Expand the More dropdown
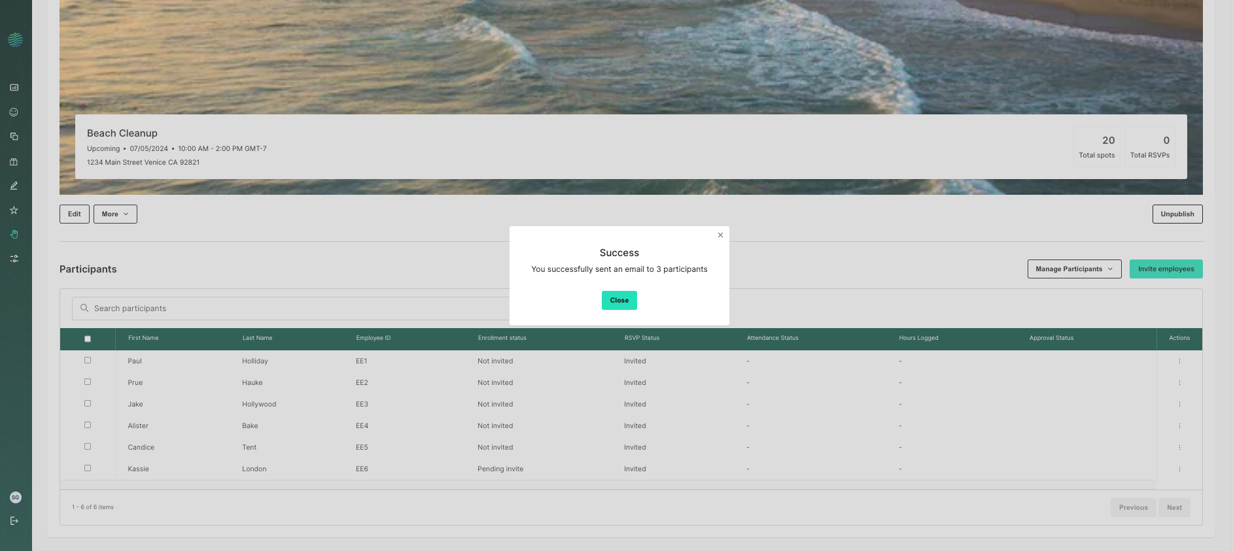 pyautogui.click(x=115, y=214)
